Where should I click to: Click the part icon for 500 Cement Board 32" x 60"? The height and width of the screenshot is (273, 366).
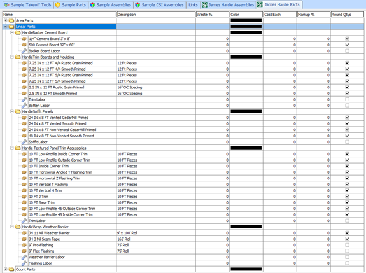(x=24, y=45)
